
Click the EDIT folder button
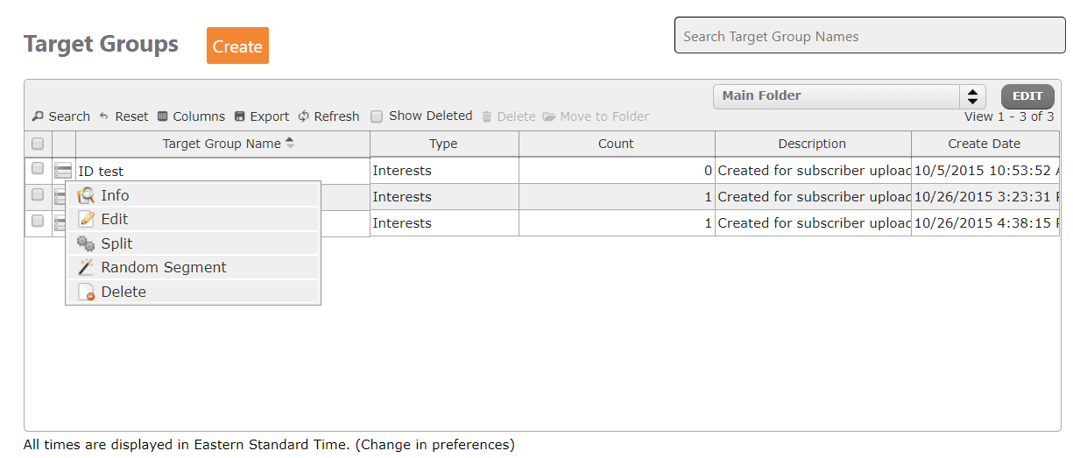(1027, 96)
